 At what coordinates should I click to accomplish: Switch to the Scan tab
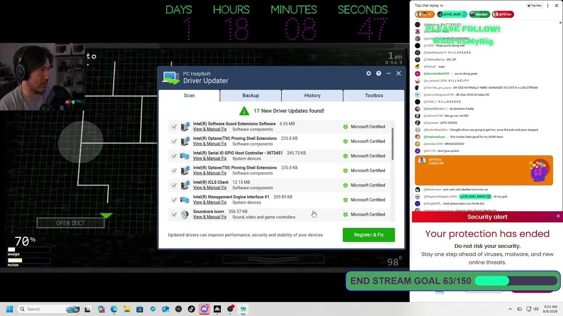pos(189,95)
